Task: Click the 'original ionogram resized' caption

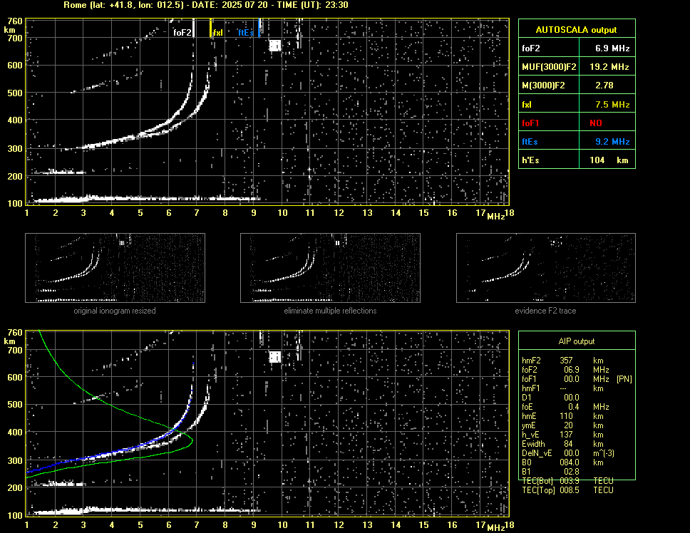Action: click(x=115, y=311)
